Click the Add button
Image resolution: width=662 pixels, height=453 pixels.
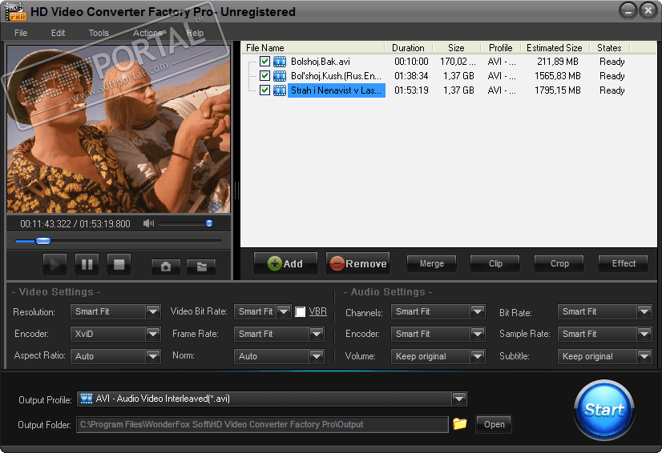coord(285,263)
